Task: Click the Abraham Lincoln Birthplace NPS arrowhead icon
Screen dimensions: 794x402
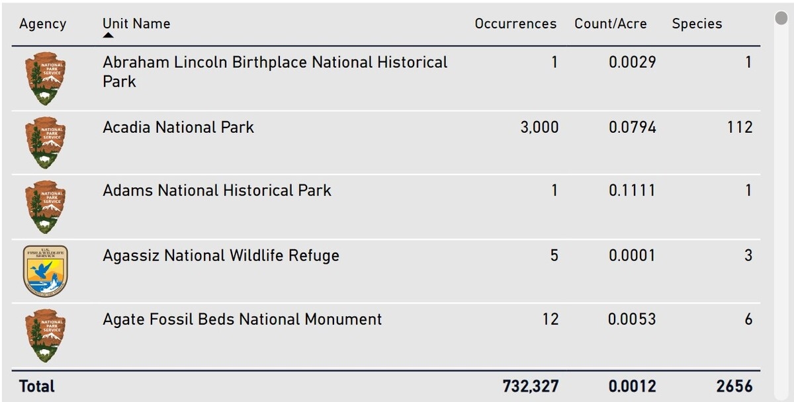Action: pos(45,79)
